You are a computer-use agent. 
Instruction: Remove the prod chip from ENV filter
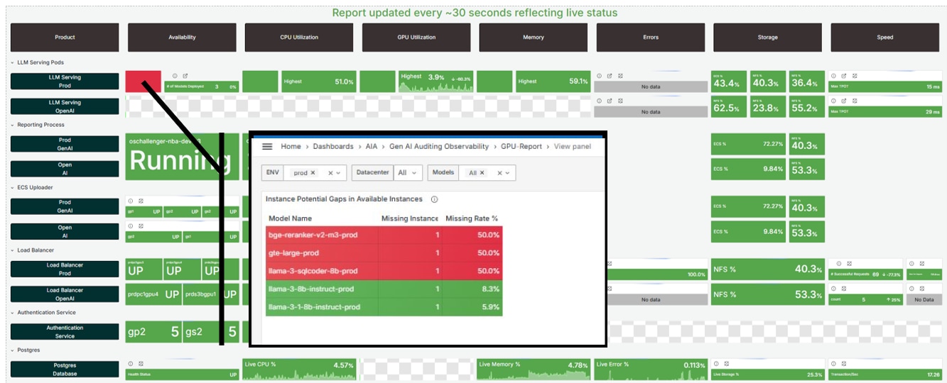[x=313, y=173]
